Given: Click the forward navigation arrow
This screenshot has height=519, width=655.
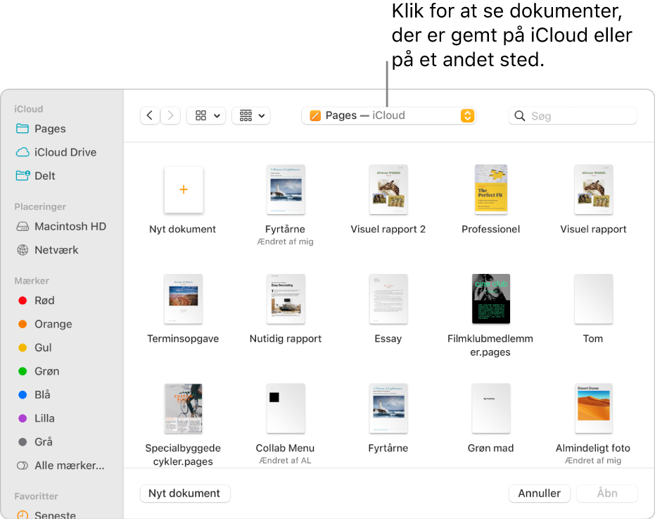Looking at the screenshot, I should (170, 115).
